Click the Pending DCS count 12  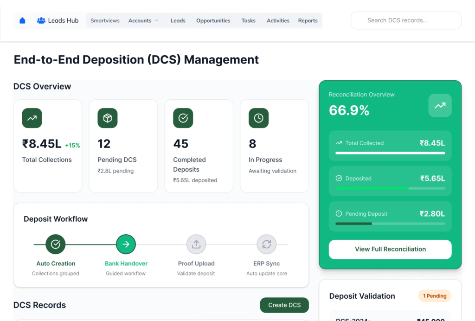[104, 144]
